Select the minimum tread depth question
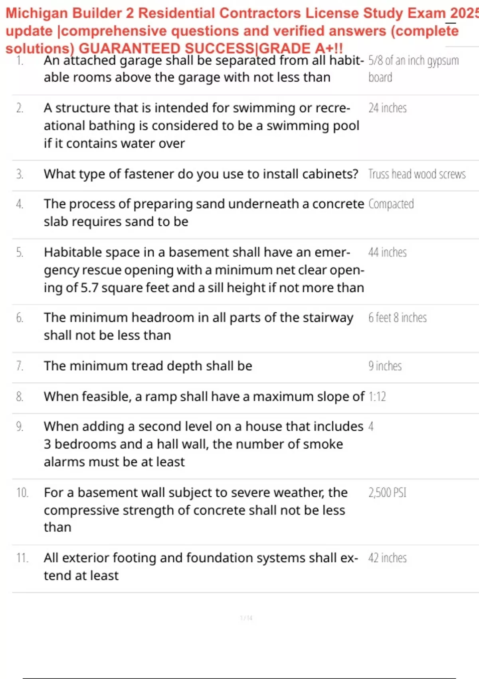Screen dimensions: 479x679 click(148, 366)
